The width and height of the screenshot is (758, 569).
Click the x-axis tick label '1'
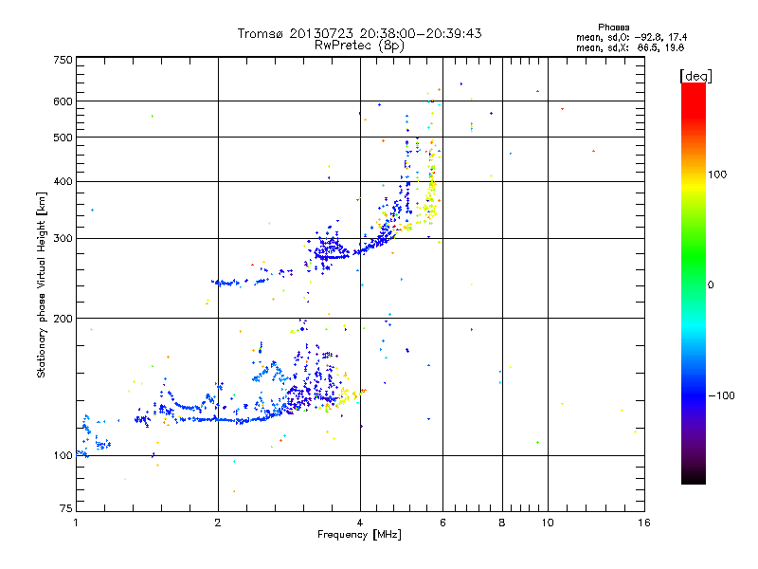coord(76,523)
